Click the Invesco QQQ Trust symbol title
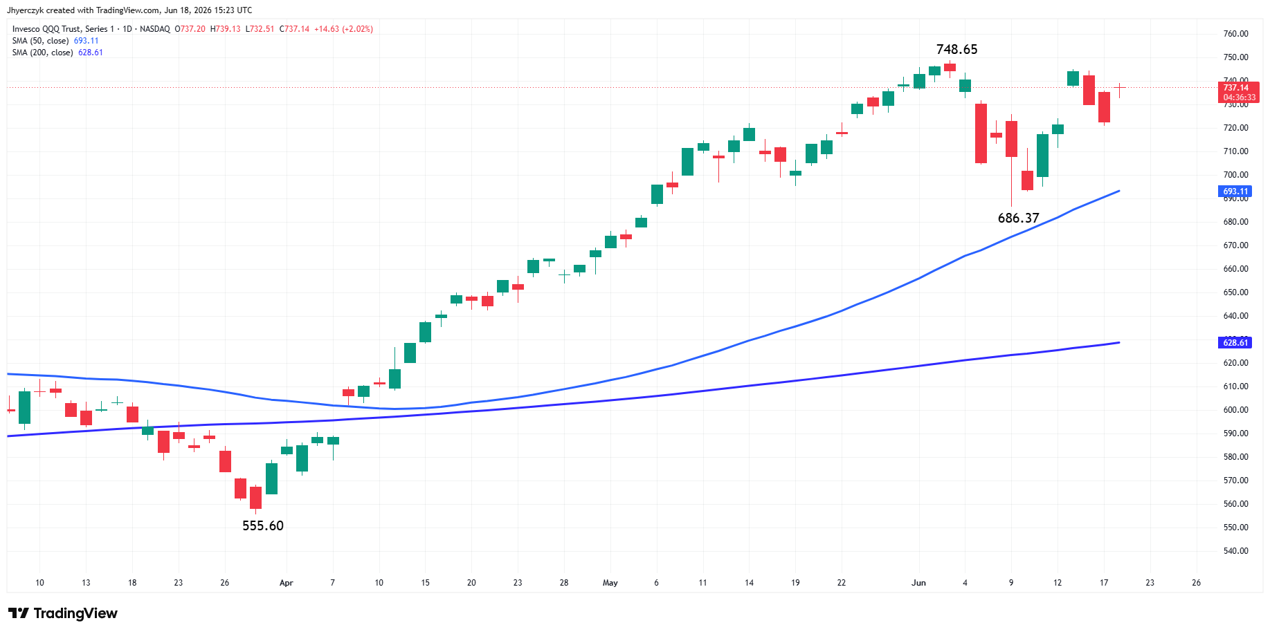The width and height of the screenshot is (1270, 634). [91, 29]
